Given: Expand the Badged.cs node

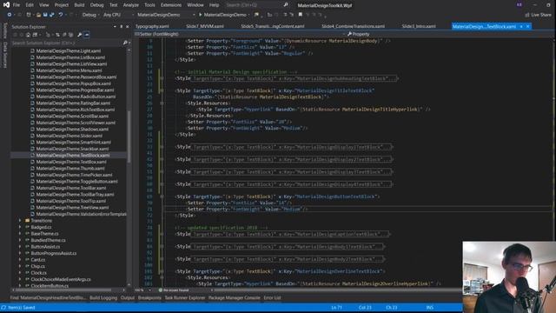Looking at the screenshot, I should 20,227.
